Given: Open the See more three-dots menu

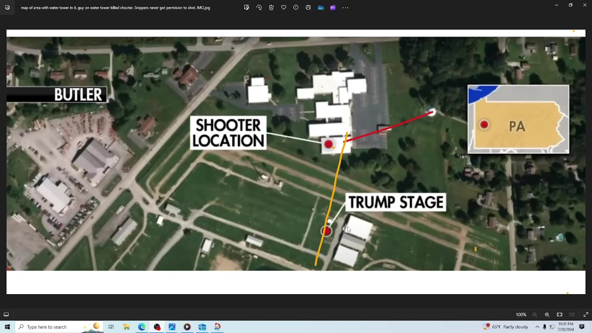Looking at the screenshot, I should coord(345,7).
